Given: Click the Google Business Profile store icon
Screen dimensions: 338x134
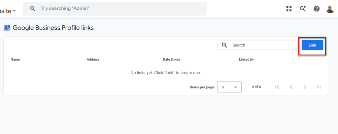Looking at the screenshot, I should click(x=7, y=28).
